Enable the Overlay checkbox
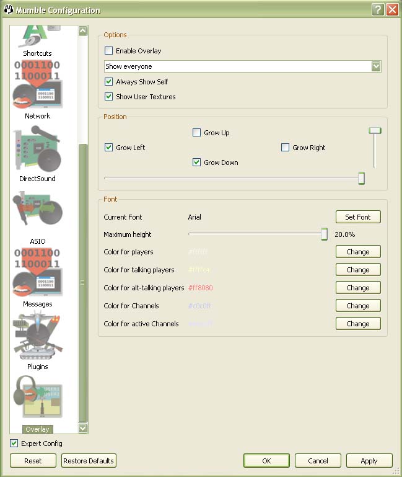This screenshot has width=402, height=477. [108, 50]
